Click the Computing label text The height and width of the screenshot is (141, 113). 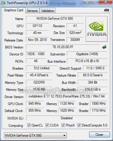coord(16,126)
